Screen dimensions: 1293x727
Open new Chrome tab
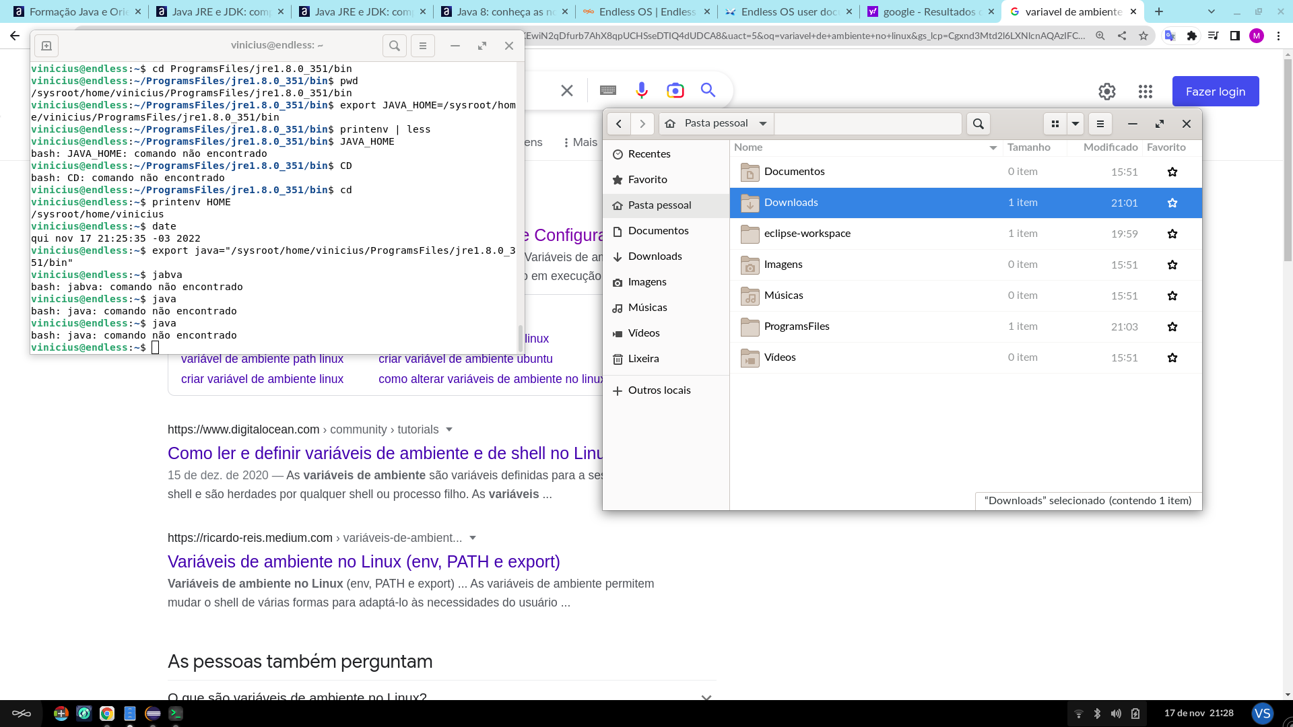pyautogui.click(x=1159, y=11)
